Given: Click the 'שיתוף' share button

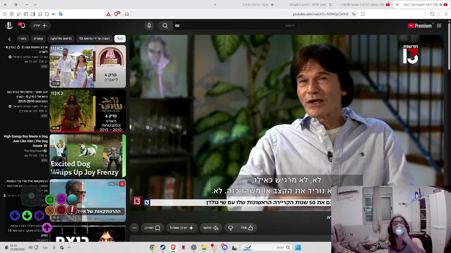Looking at the screenshot, I should point(211,228).
